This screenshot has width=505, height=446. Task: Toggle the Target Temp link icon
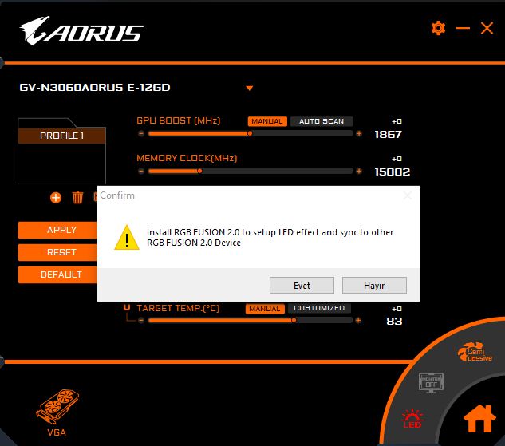click(127, 307)
